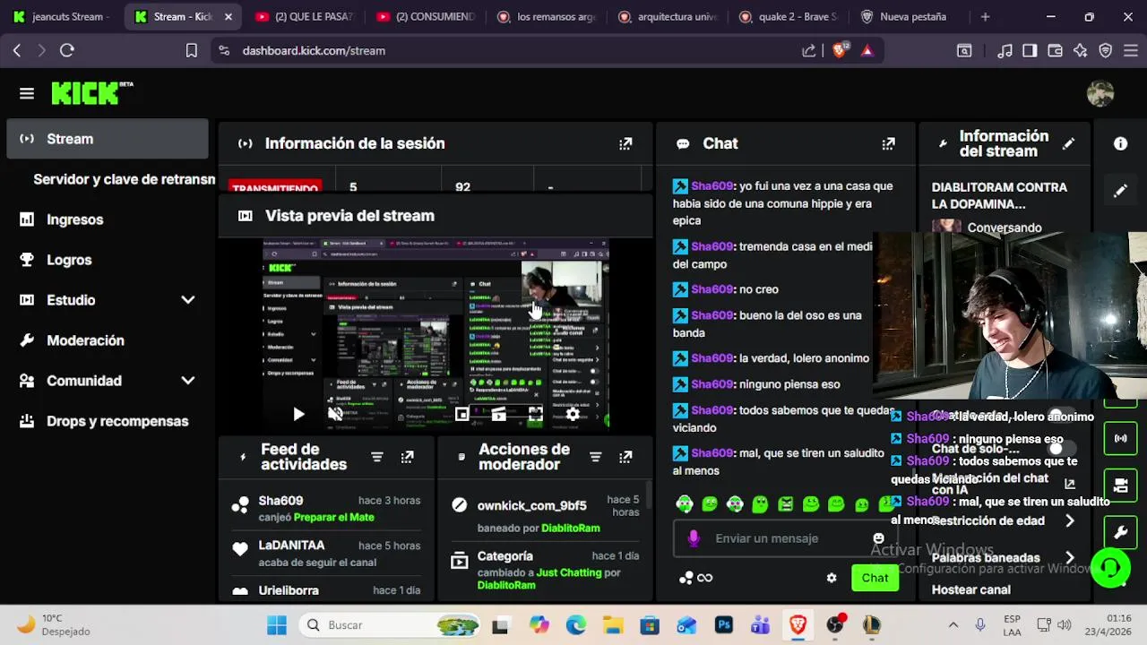
Task: Click purple microphone icon in message box
Action: 693,538
